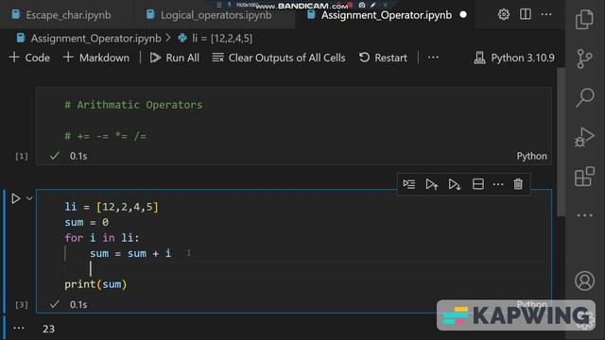Image resolution: width=605 pixels, height=340 pixels.
Task: Open Run and Debug view icon
Action: 584,137
